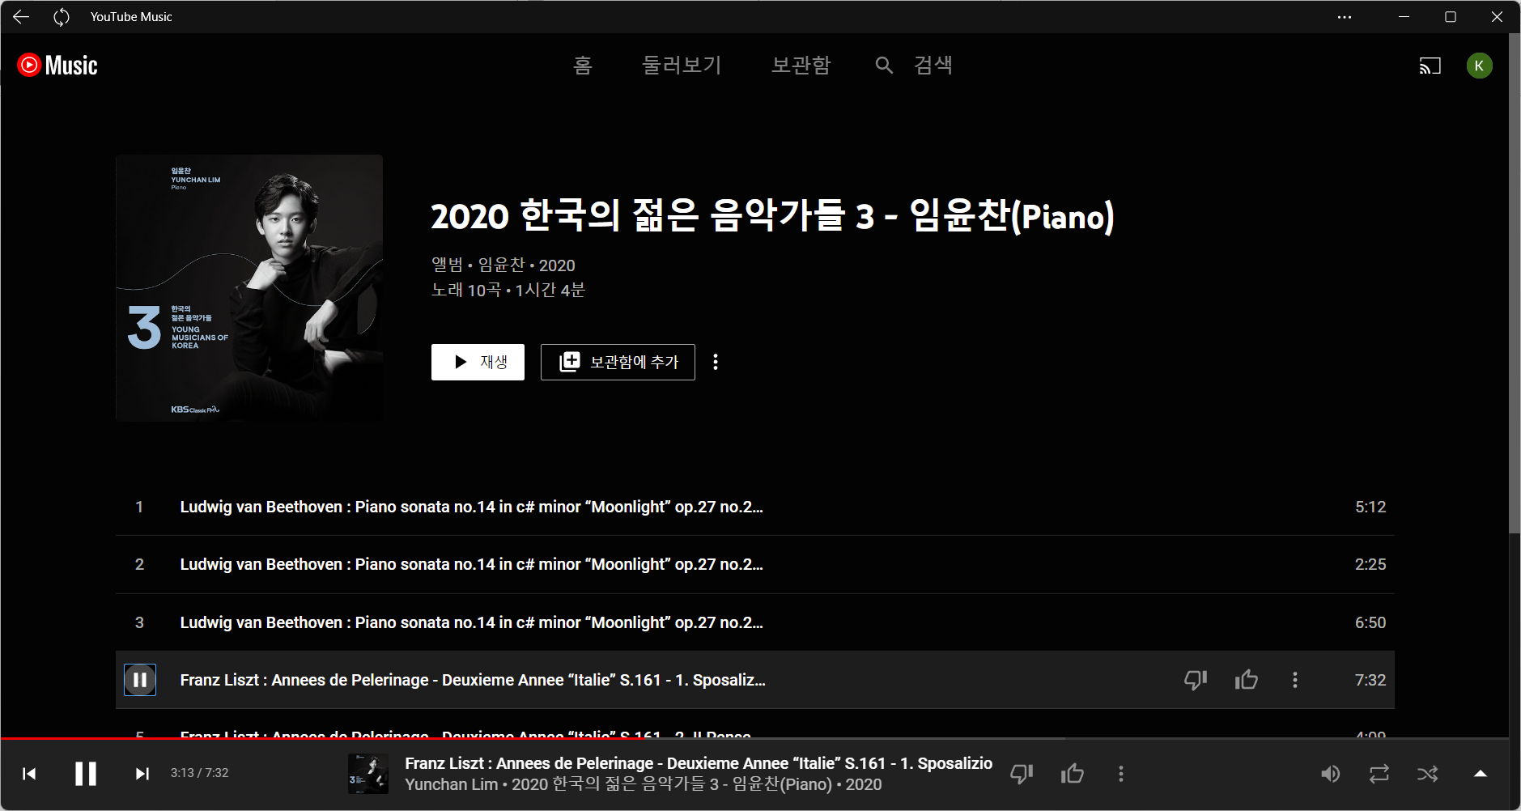This screenshot has height=811, width=1521.
Task: Click the now-playing thumbnail in player bar
Action: click(368, 774)
